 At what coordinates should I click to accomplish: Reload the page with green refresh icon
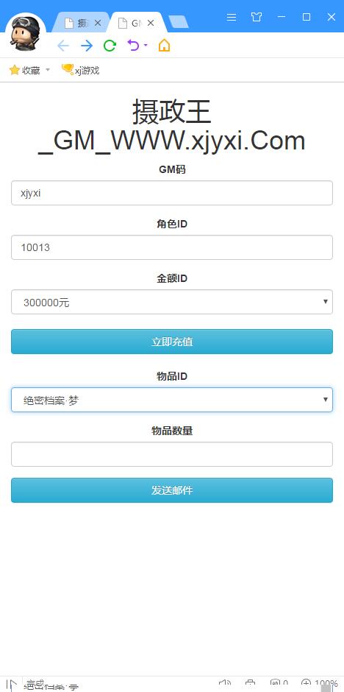pos(110,46)
